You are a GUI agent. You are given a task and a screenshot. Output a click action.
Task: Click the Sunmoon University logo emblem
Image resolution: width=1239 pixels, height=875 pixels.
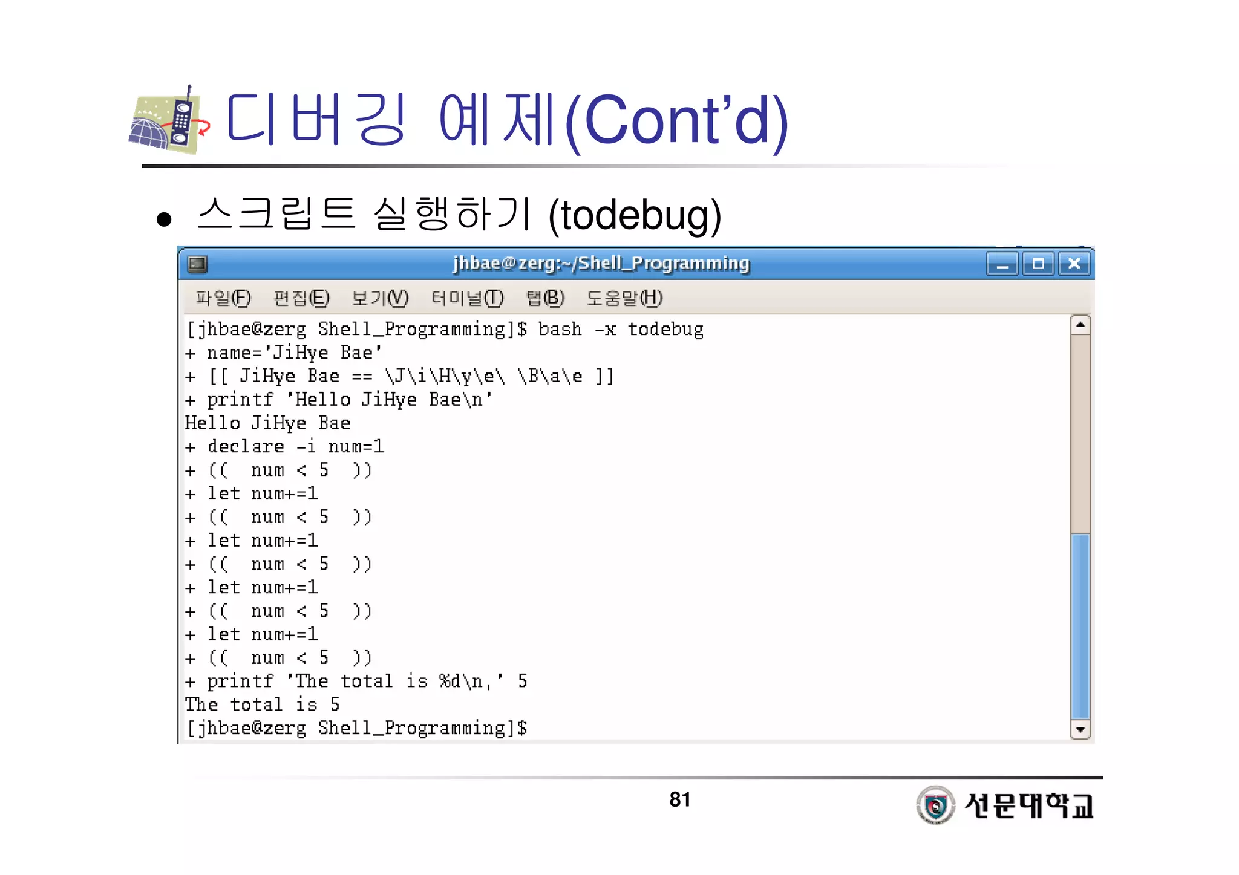pyautogui.click(x=935, y=805)
